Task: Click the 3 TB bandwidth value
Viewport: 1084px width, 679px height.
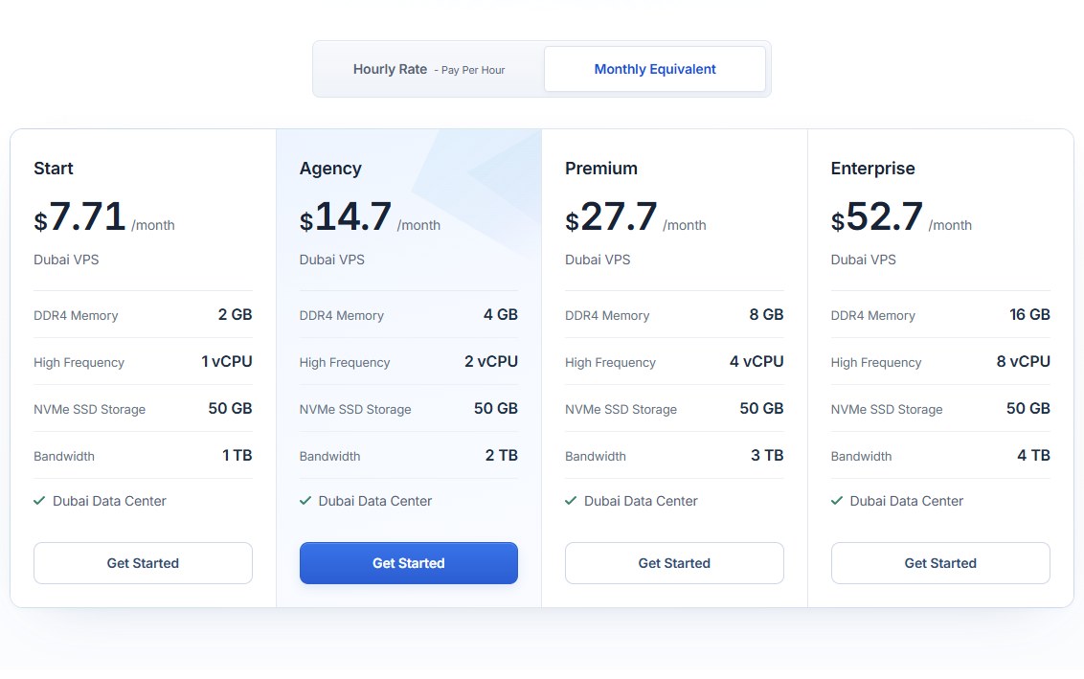Action: tap(767, 456)
